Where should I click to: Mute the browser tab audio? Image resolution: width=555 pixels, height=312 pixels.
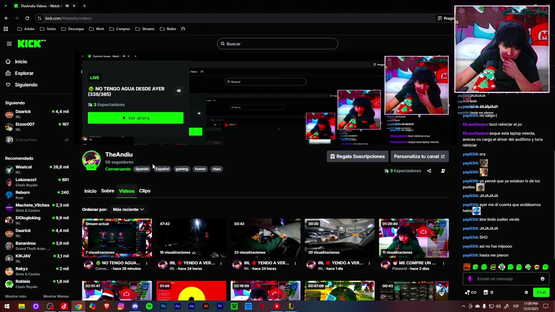pos(67,6)
